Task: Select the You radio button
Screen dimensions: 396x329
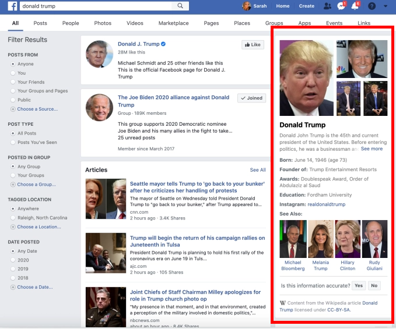Action: click(x=13, y=73)
